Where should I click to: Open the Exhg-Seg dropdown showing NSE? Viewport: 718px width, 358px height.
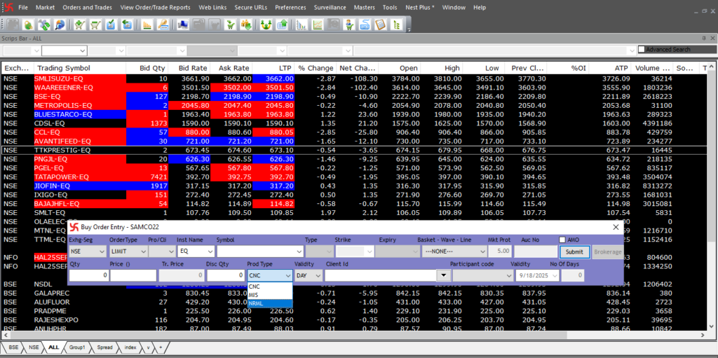pos(87,251)
